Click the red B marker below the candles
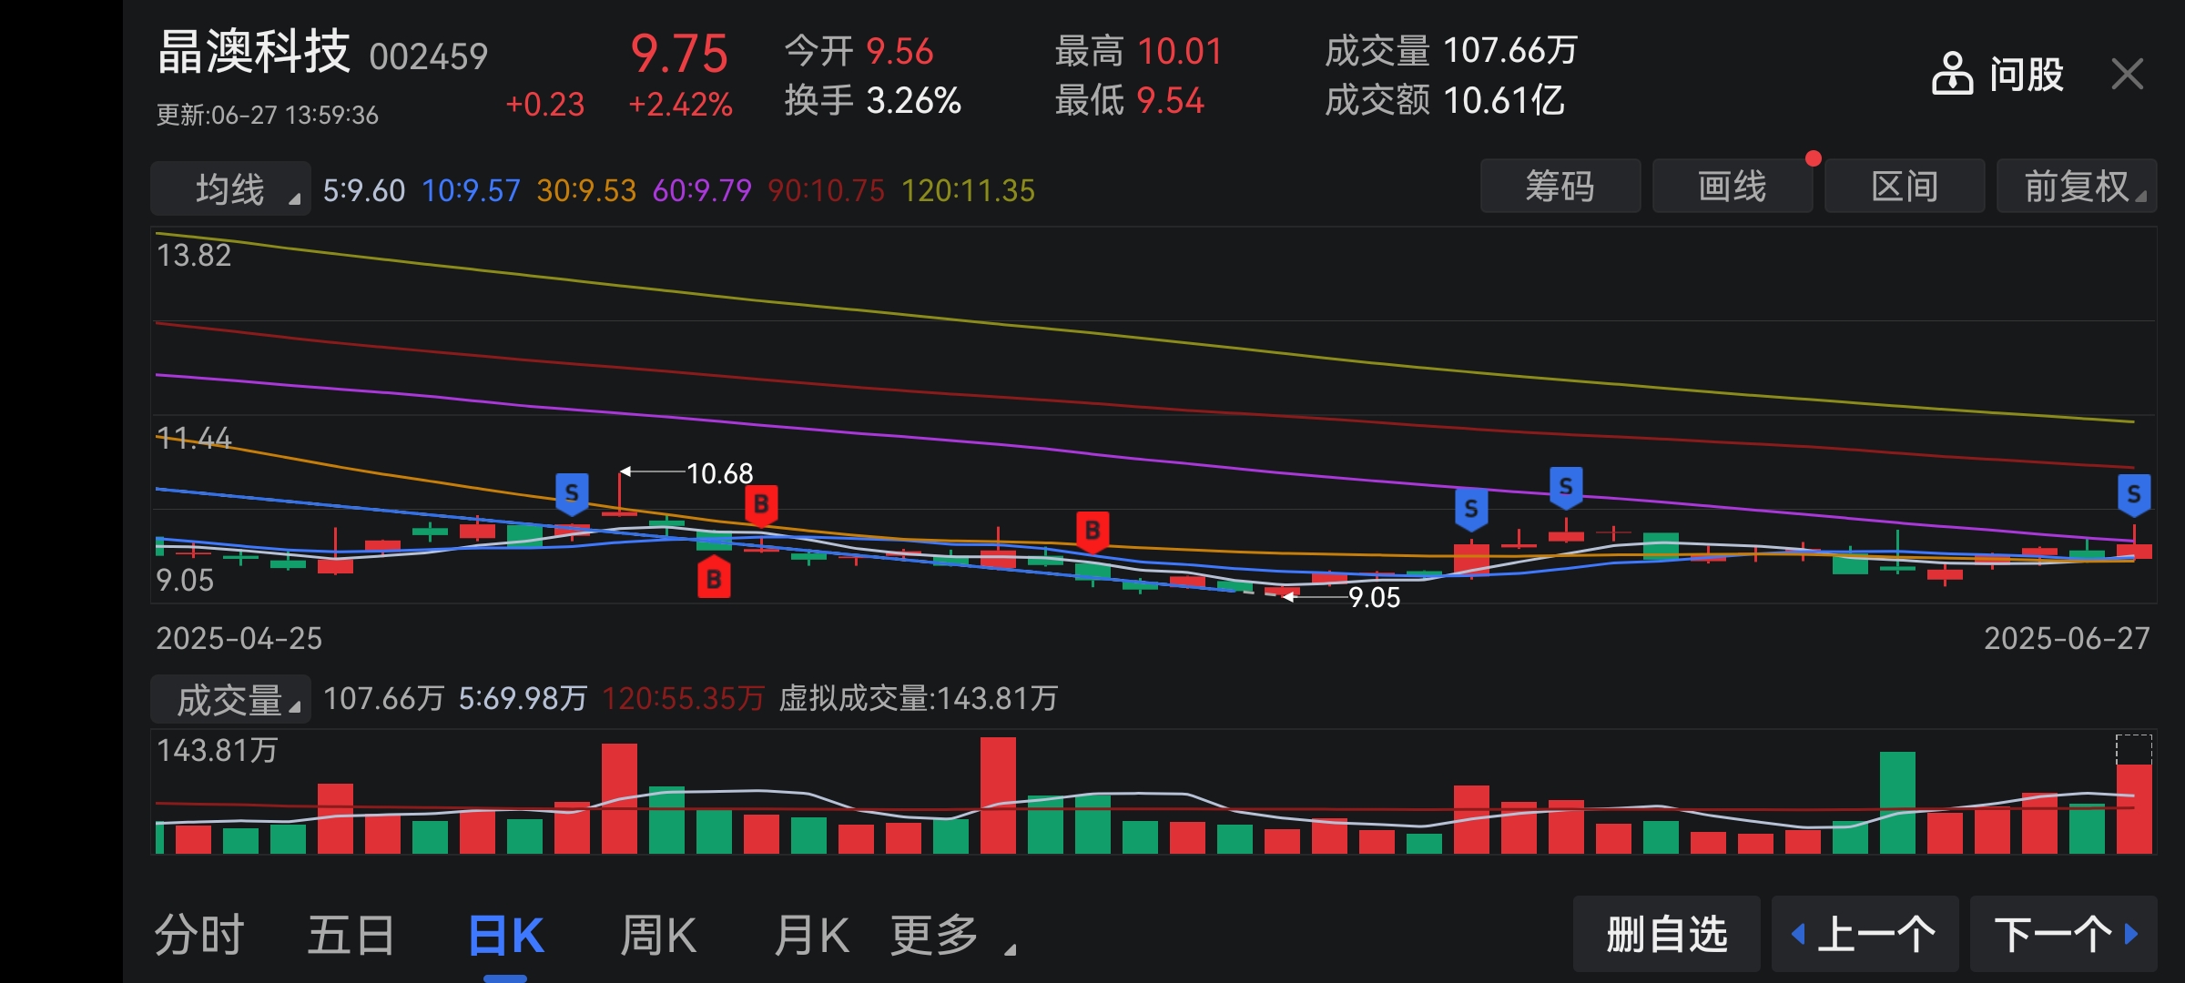Image resolution: width=2185 pixels, height=983 pixels. [x=714, y=578]
